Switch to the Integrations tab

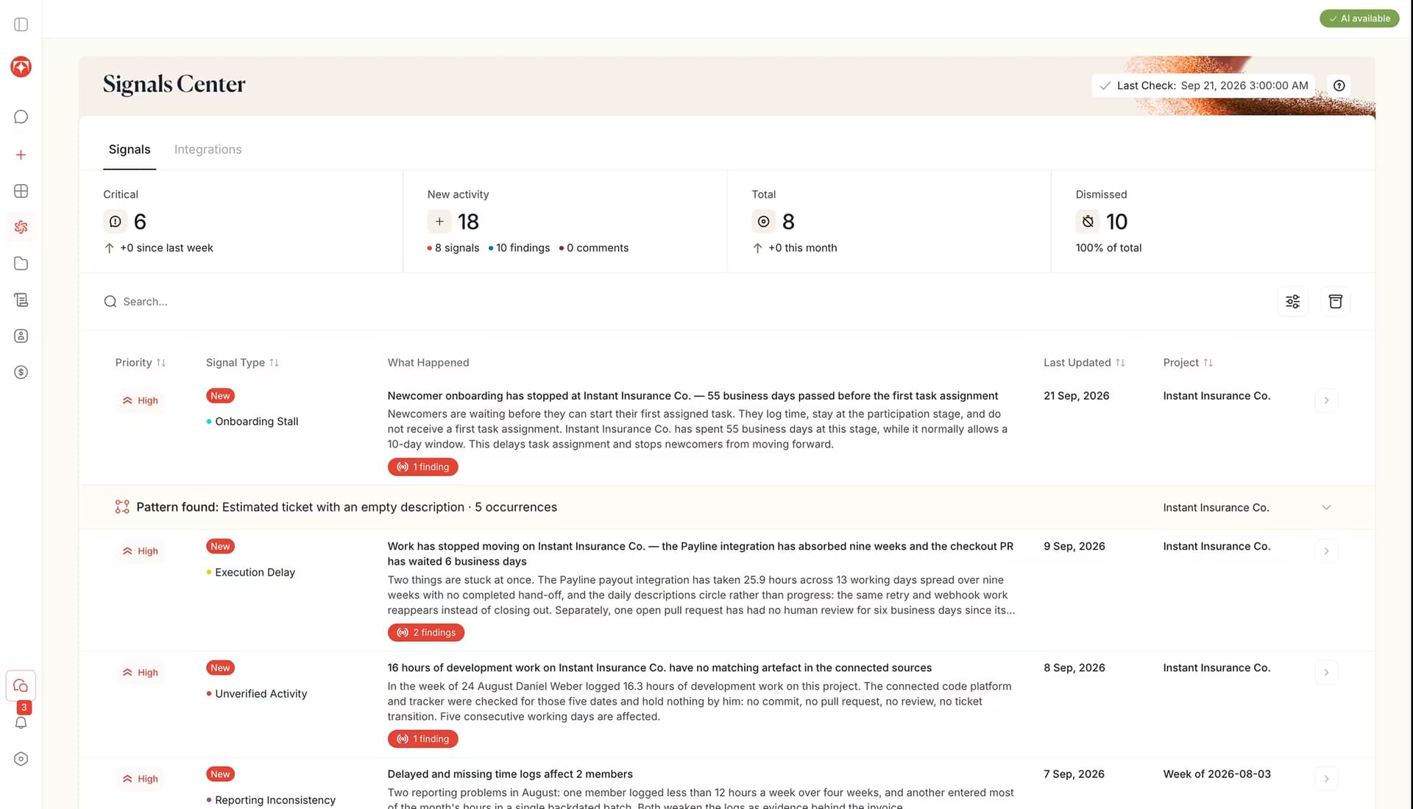click(208, 149)
